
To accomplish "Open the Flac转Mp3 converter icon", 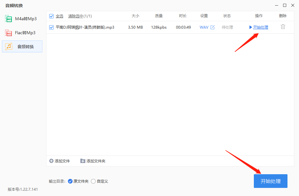I will [x=8, y=33].
